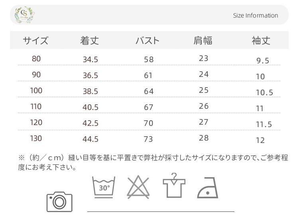This screenshot has width=299, height=221.
Task: Click size 100 row label
Action: (36, 91)
